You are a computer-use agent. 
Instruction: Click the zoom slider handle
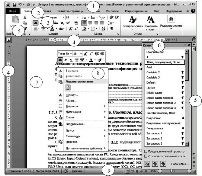coord(171,171)
